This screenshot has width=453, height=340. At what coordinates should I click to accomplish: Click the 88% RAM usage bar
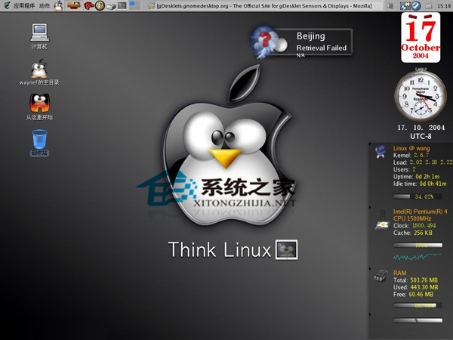pos(418,305)
